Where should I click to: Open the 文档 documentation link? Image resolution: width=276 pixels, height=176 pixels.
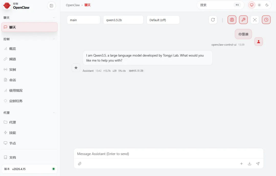click(29, 157)
